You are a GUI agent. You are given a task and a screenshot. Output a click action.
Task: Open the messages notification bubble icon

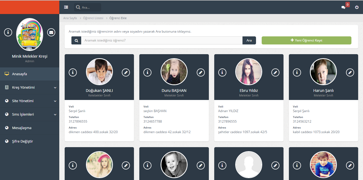tap(343, 7)
